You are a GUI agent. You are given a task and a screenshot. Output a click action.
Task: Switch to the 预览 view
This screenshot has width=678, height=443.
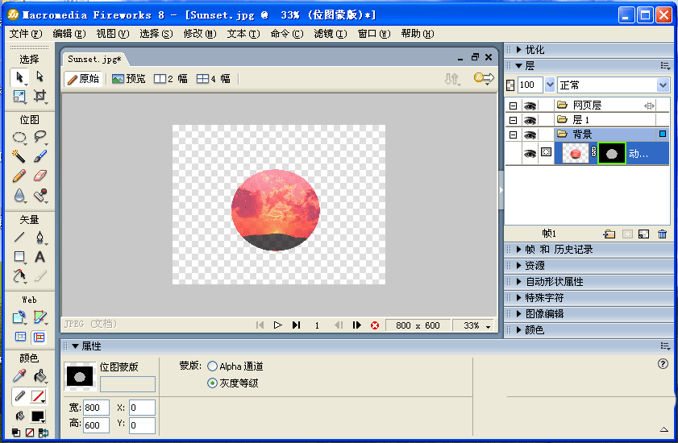[x=129, y=79]
